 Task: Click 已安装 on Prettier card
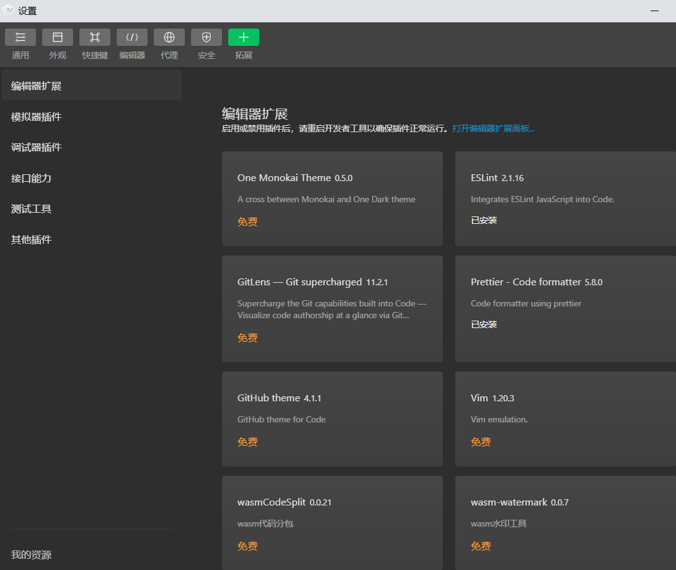484,324
